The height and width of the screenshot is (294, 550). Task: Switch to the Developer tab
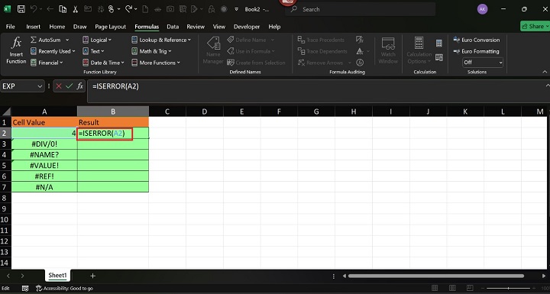(x=247, y=27)
